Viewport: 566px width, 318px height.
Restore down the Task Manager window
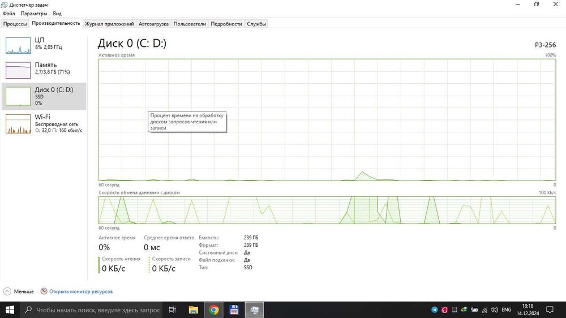pos(537,5)
